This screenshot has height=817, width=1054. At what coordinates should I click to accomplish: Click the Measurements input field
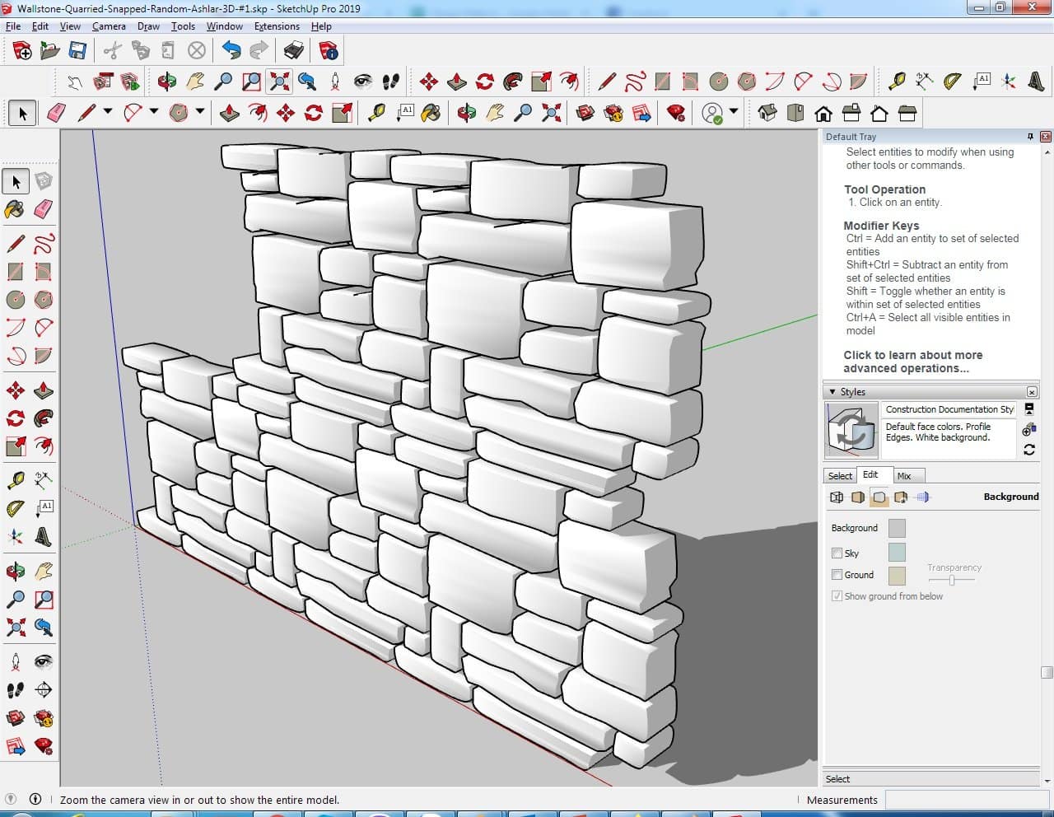point(967,800)
